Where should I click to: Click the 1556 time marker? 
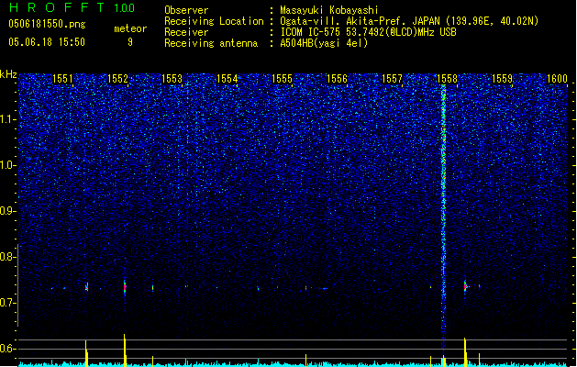pos(337,78)
